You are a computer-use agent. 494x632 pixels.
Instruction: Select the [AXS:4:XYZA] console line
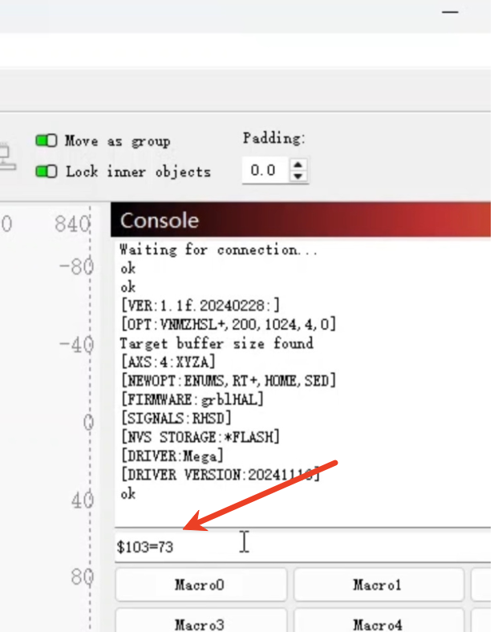pyautogui.click(x=167, y=362)
